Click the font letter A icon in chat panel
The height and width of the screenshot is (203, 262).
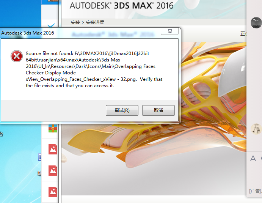[253, 158]
